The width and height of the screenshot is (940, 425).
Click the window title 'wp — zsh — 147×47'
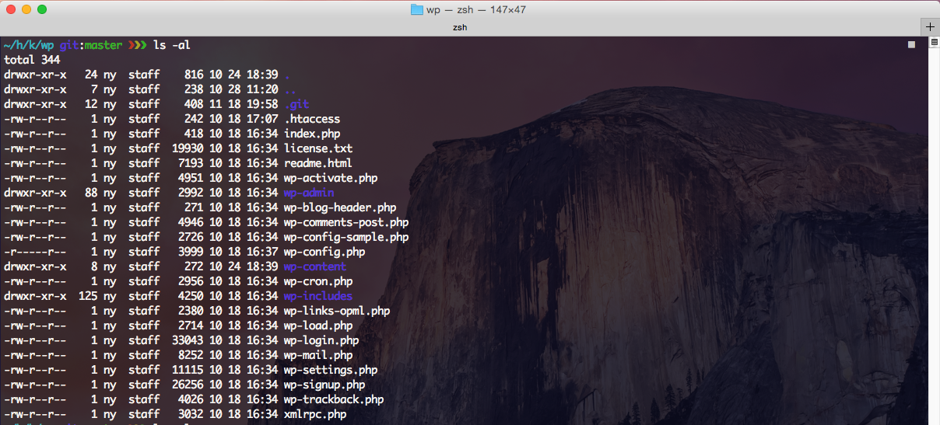[478, 9]
